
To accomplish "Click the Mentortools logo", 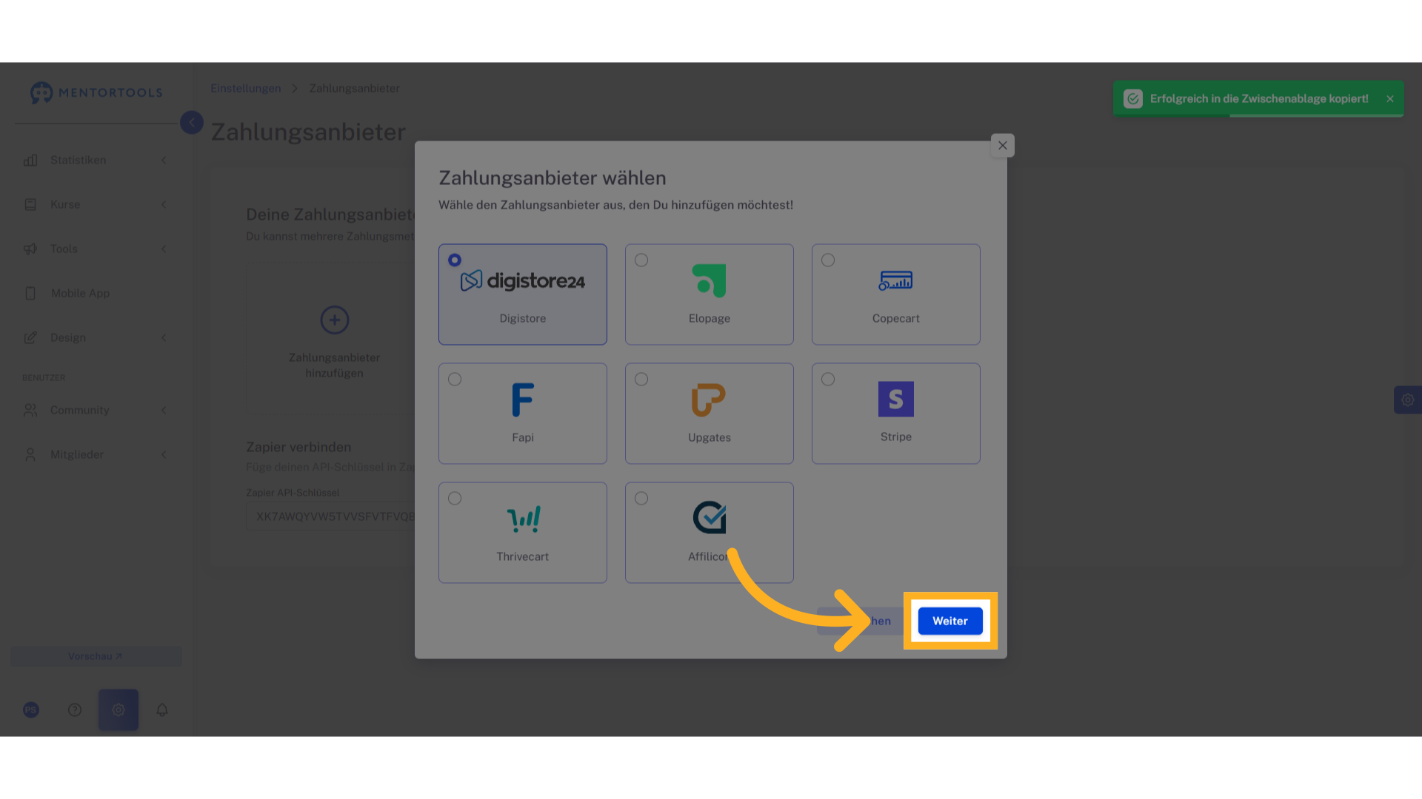I will pos(96,92).
